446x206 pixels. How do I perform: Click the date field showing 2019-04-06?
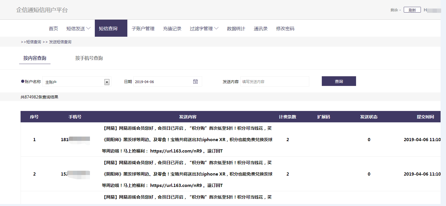(x=163, y=82)
